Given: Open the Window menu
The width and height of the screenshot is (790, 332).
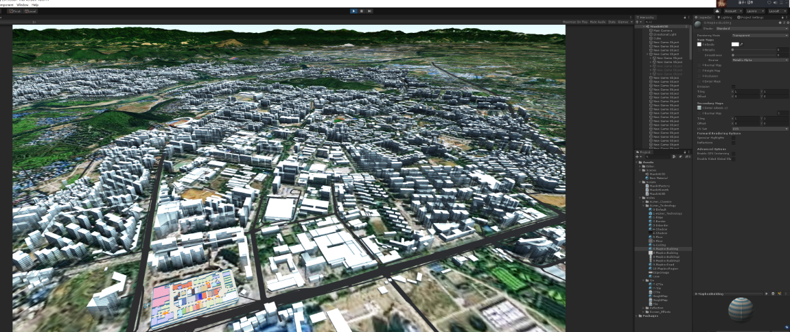Looking at the screenshot, I should (23, 5).
